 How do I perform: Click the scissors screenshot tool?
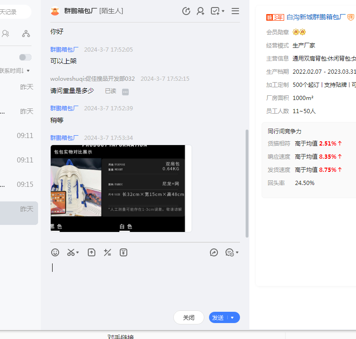[71, 253]
